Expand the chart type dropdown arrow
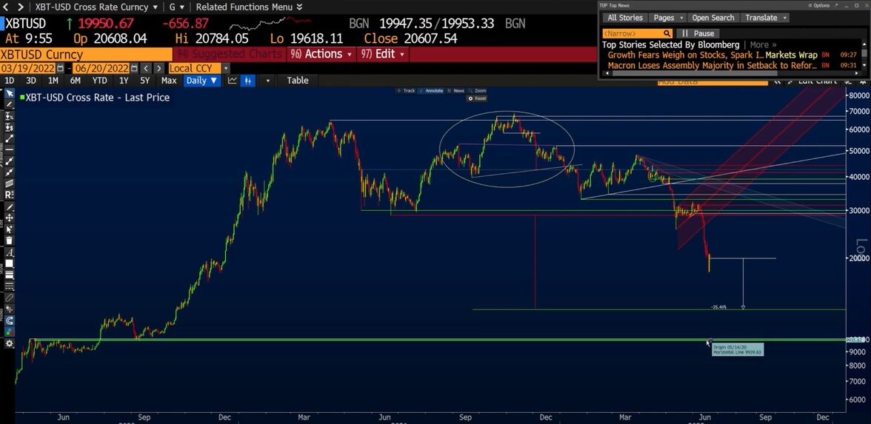This screenshot has height=424, width=871. 268,81
